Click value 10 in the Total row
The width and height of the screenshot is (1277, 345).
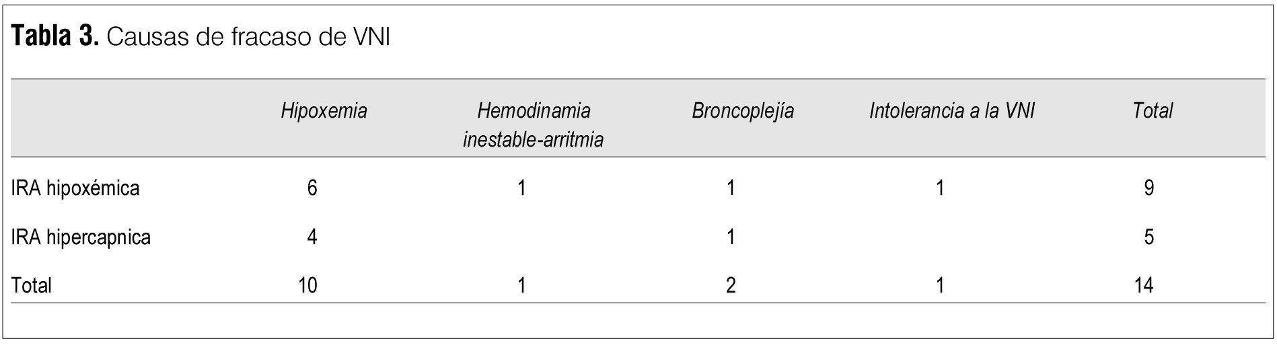(x=307, y=286)
